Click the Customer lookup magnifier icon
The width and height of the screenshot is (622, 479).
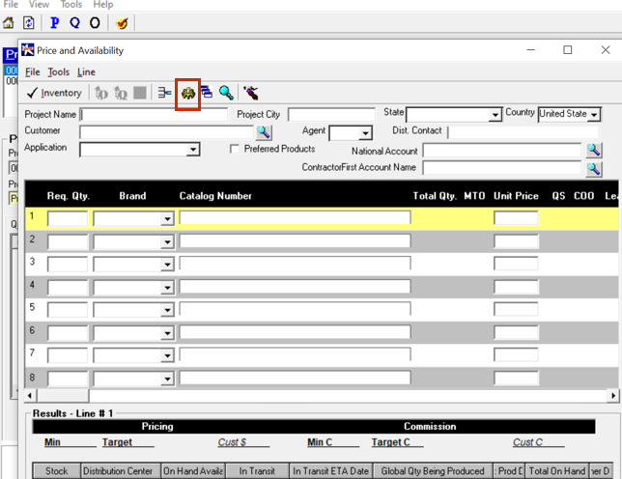click(264, 132)
